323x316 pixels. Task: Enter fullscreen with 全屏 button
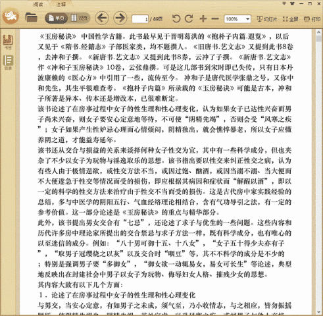click(290, 19)
